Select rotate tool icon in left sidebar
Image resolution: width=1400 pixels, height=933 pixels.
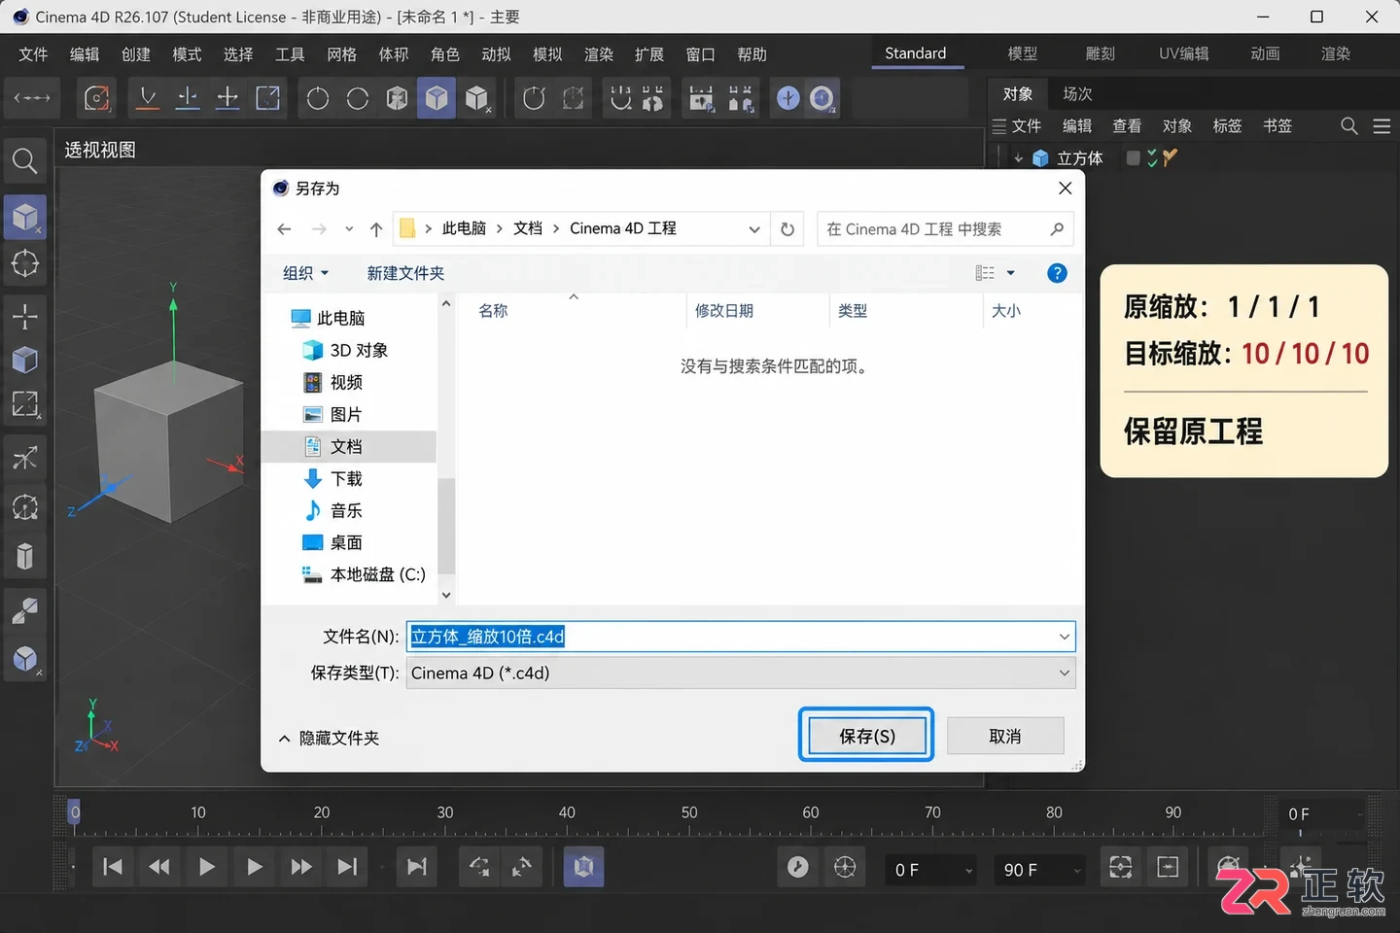[24, 506]
